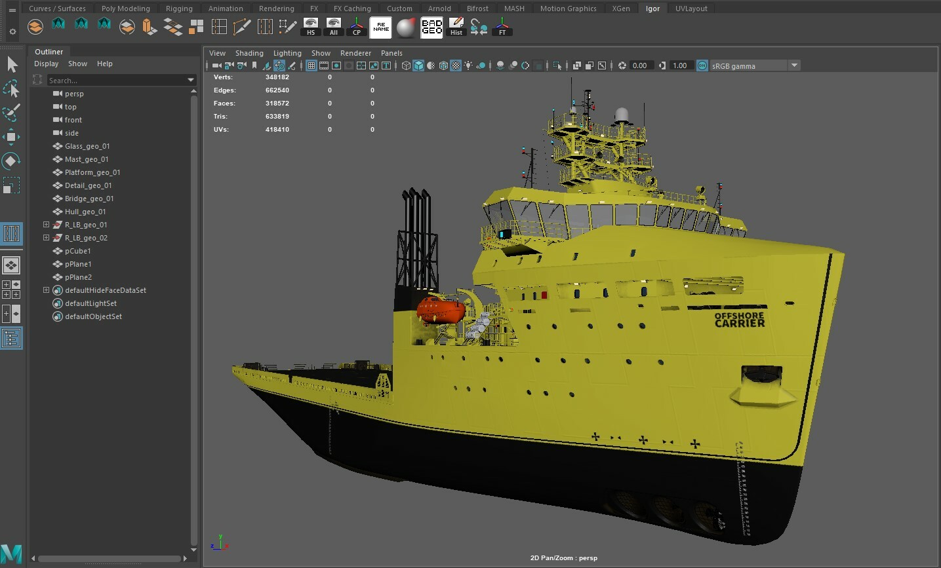Click the FT freeze transform shelf icon
The image size is (941, 568).
click(502, 28)
